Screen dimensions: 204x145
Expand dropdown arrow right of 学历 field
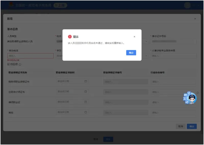[146, 56]
